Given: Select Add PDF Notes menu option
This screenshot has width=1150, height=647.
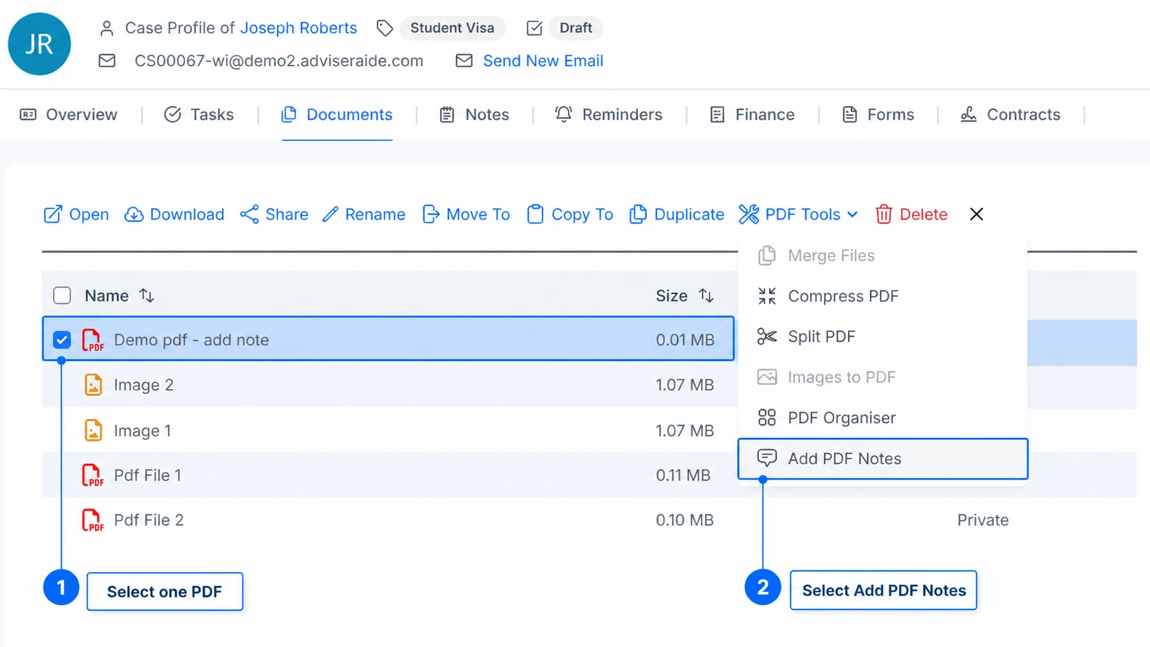Looking at the screenshot, I should pyautogui.click(x=882, y=459).
